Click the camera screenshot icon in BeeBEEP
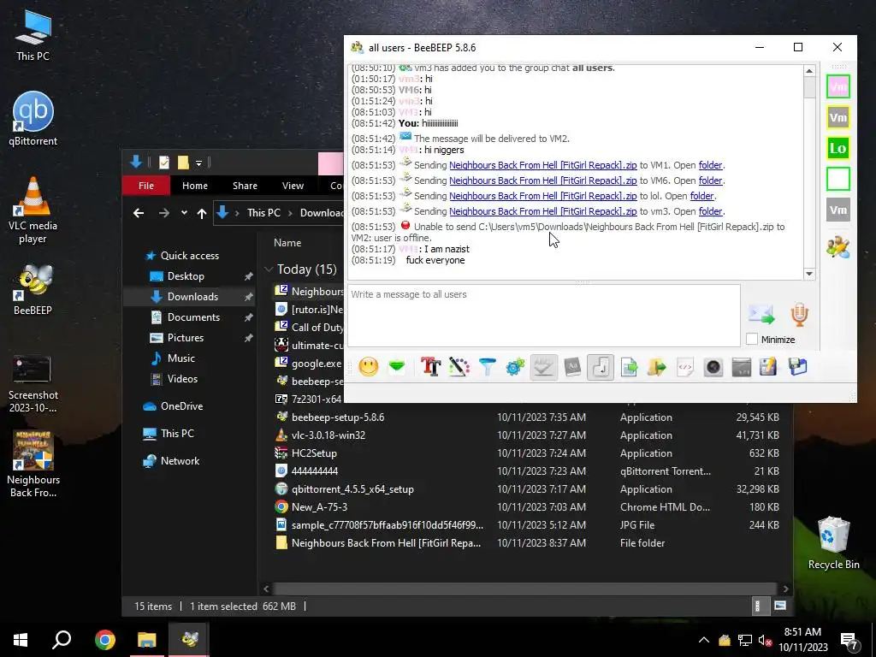The height and width of the screenshot is (657, 876). point(713,367)
